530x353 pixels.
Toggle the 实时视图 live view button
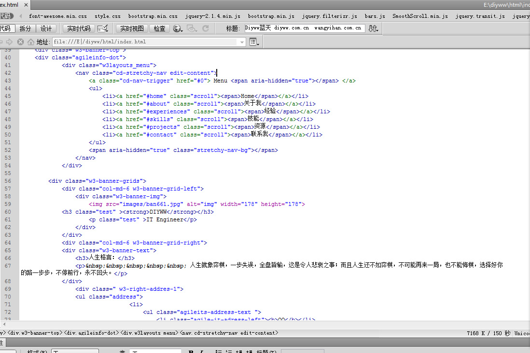coord(132,29)
